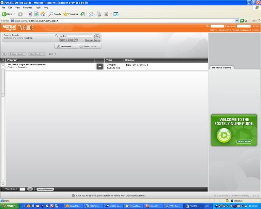261x209 pixels.
Task: Click the scroll up arrow of results list
Action: (3, 65)
